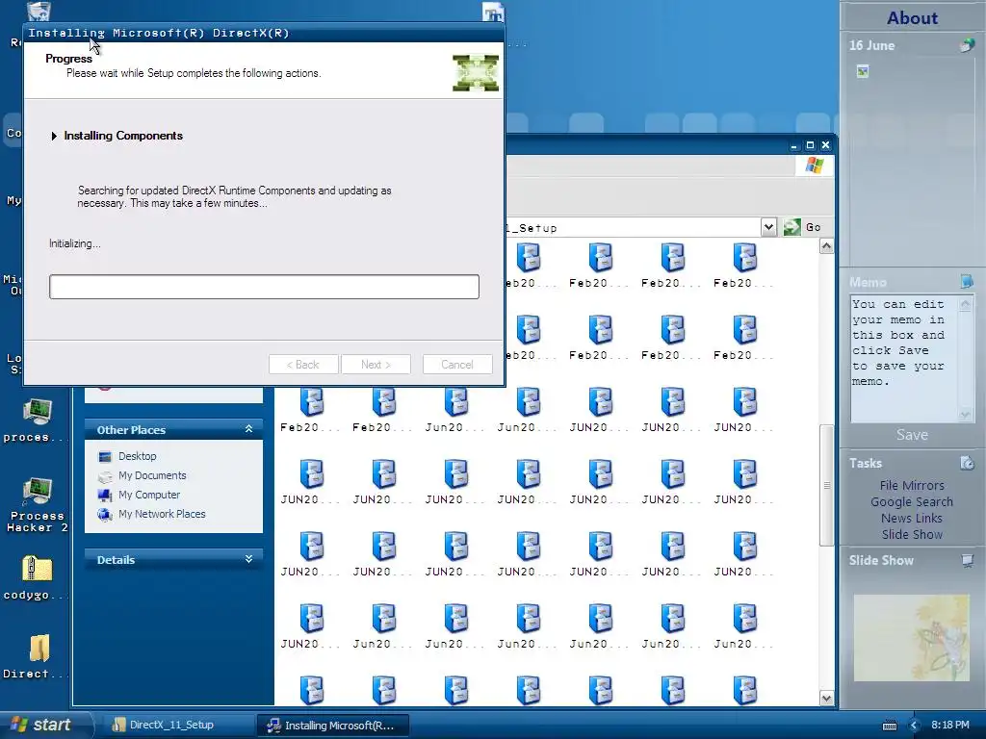
Task: Collapse the Other Places panel
Action: [x=248, y=429]
